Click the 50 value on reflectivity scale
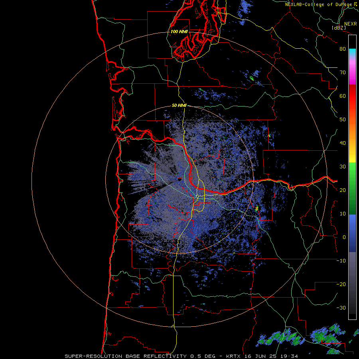This screenshot has height=359, width=359. click(x=343, y=120)
